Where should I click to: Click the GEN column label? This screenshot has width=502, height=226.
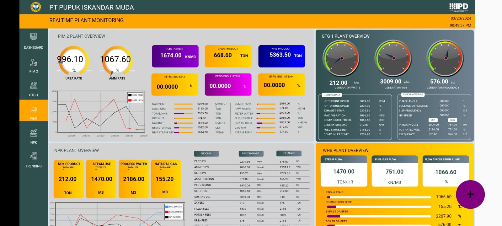click(x=433, y=120)
